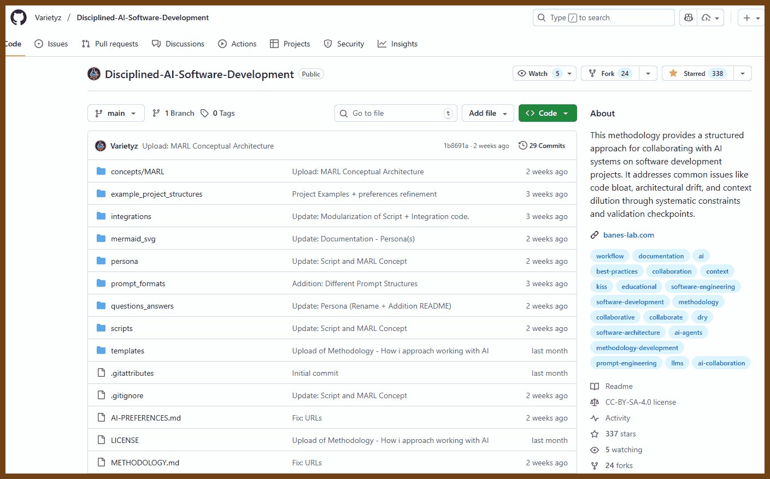
Task: Open Readme from About sidebar
Action: coord(619,386)
